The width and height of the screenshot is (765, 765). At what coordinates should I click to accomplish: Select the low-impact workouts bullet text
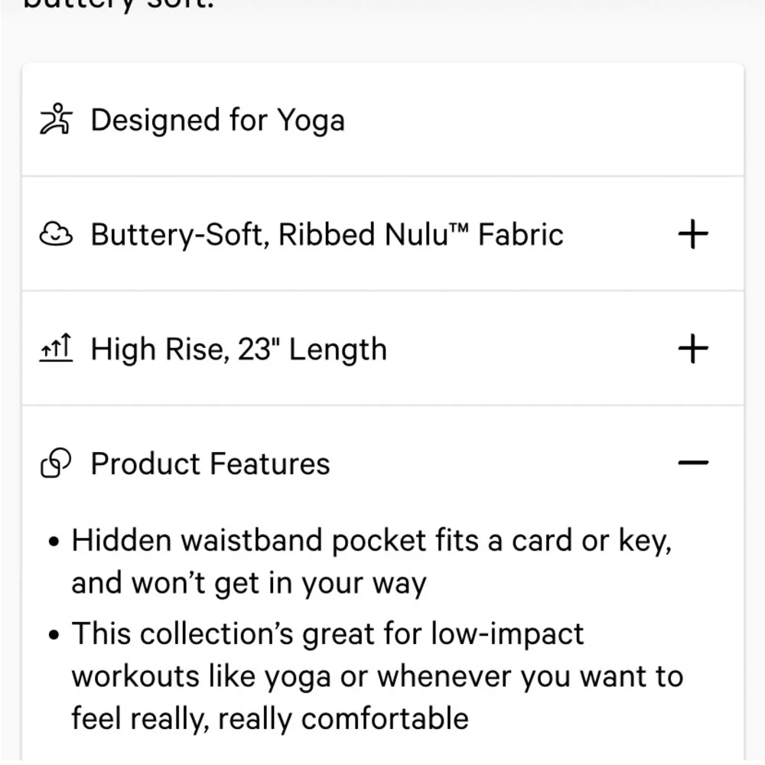click(377, 675)
